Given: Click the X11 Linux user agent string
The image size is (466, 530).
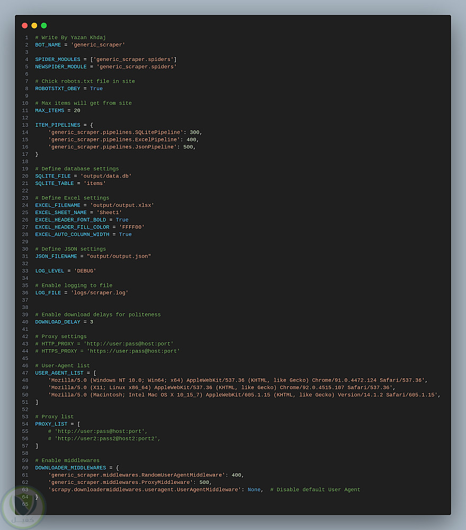Looking at the screenshot, I should coord(220,388).
